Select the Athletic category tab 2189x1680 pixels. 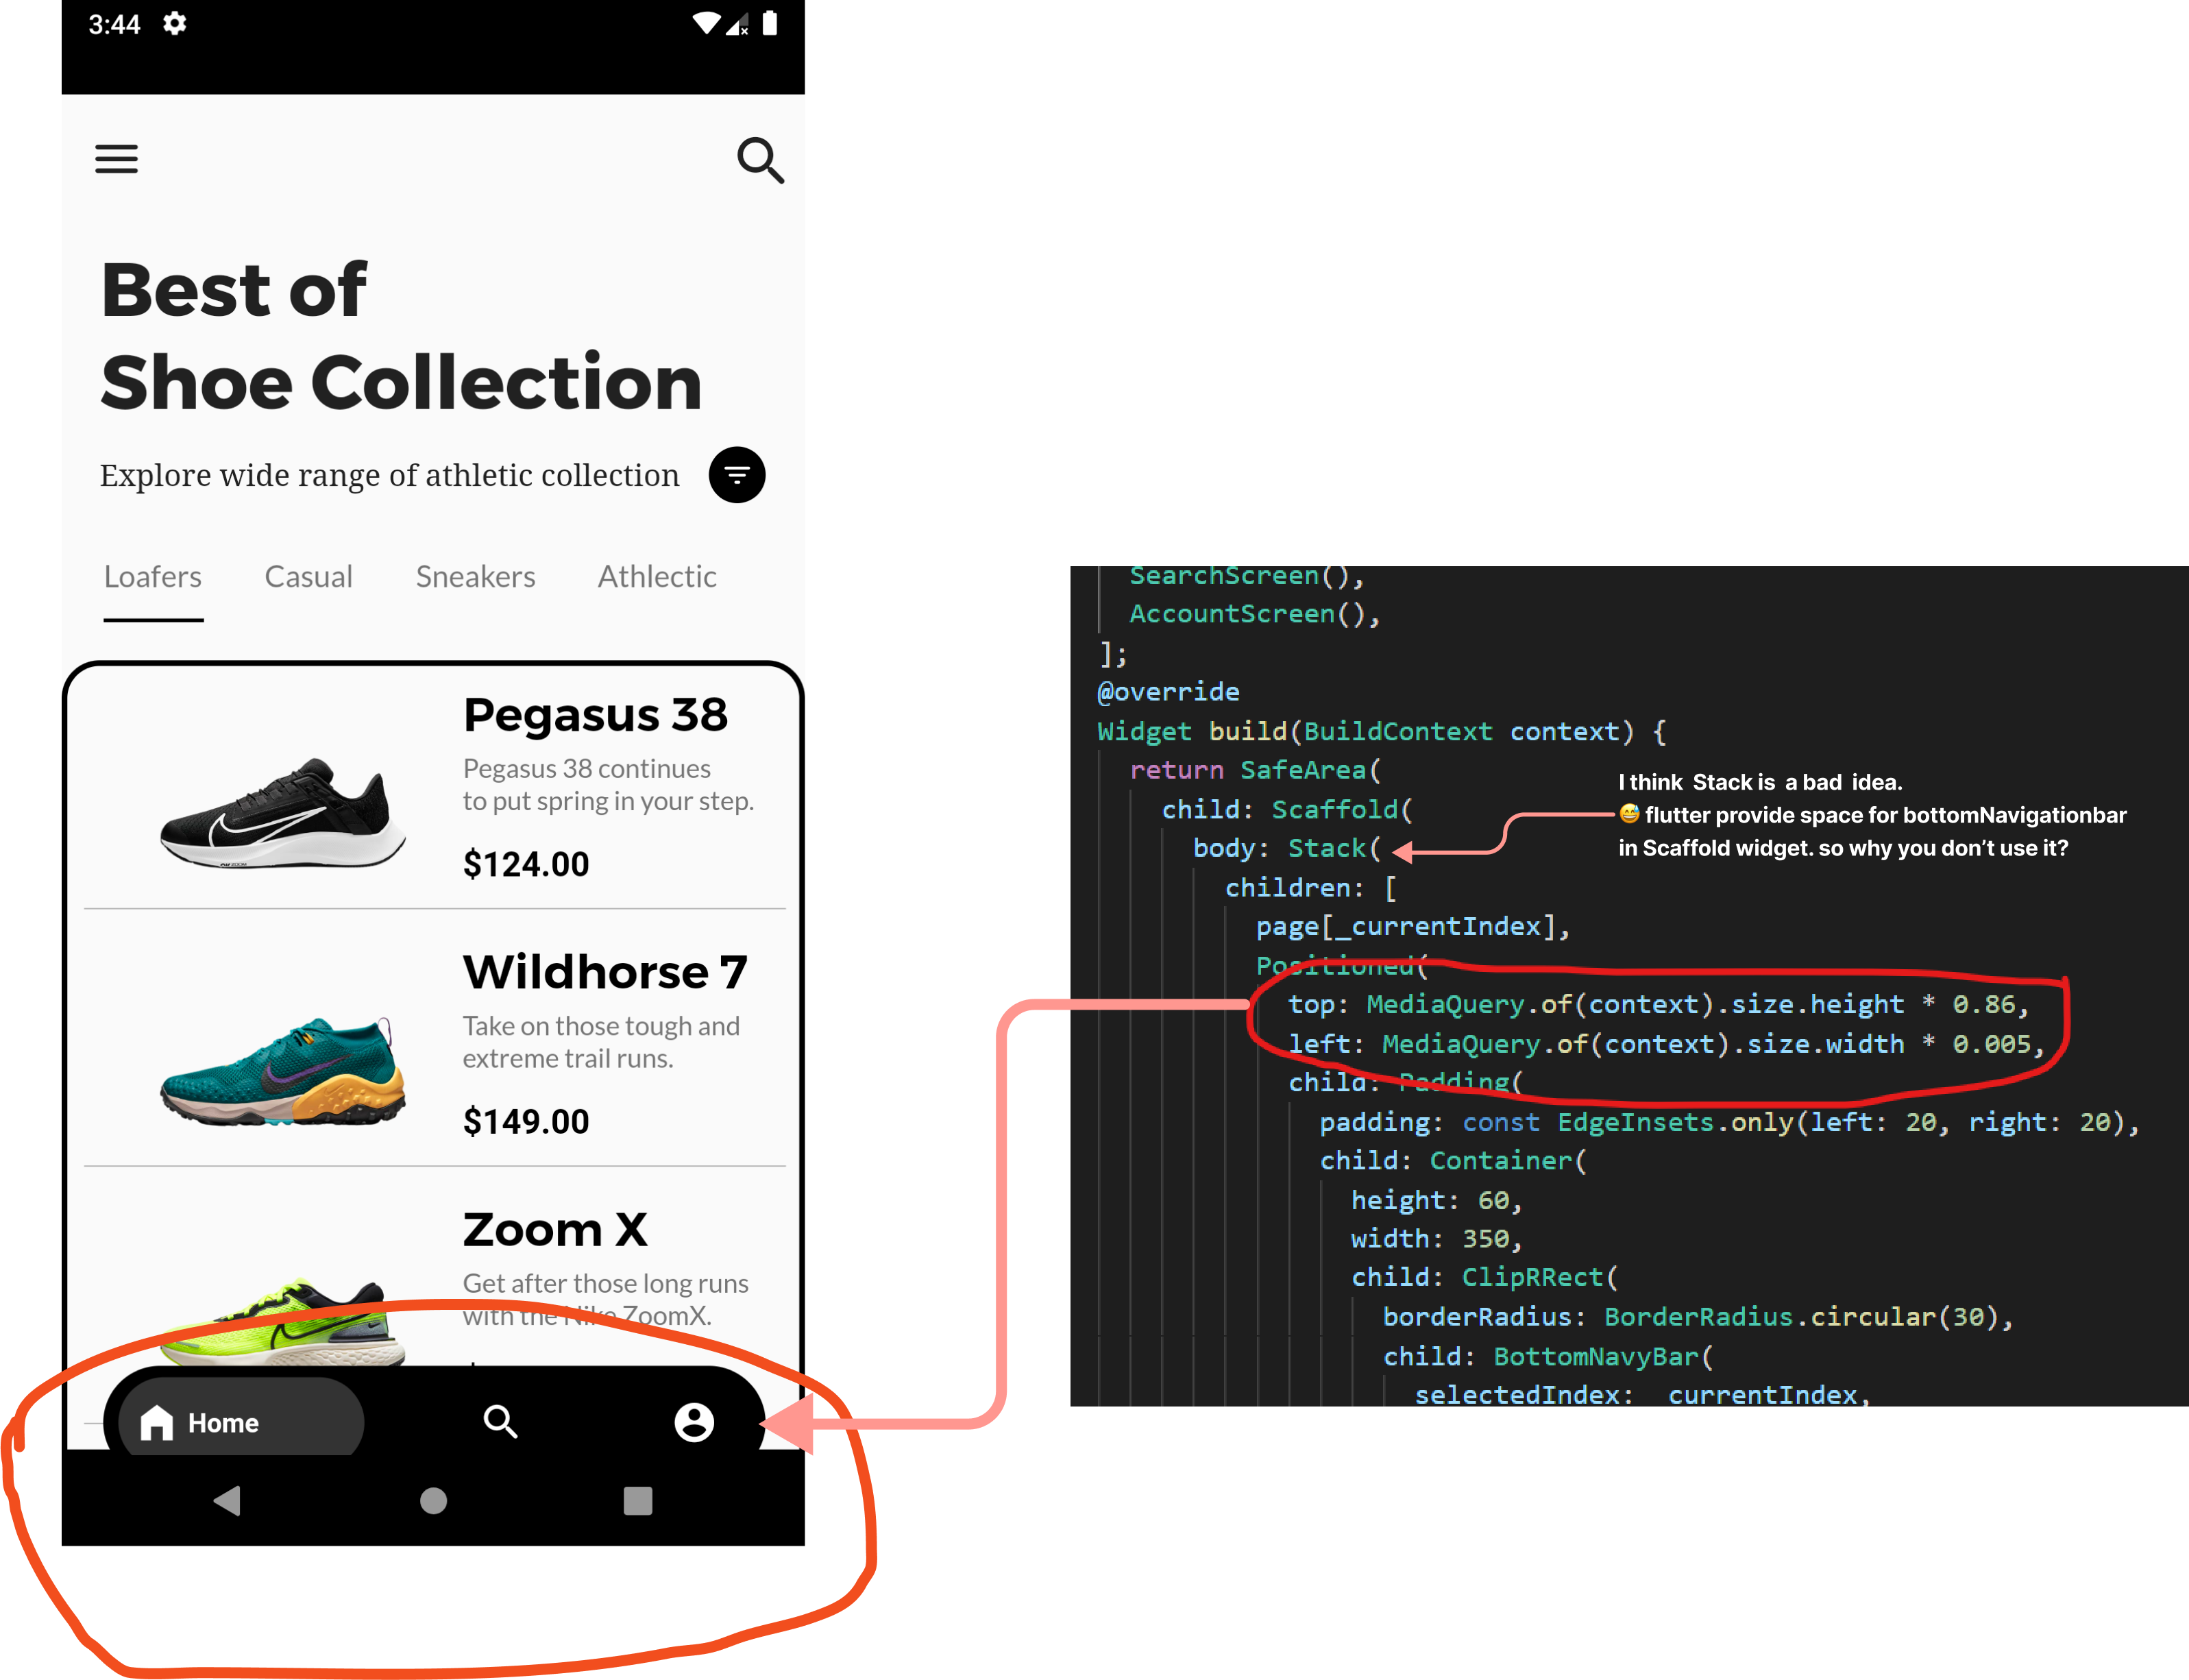coord(656,576)
